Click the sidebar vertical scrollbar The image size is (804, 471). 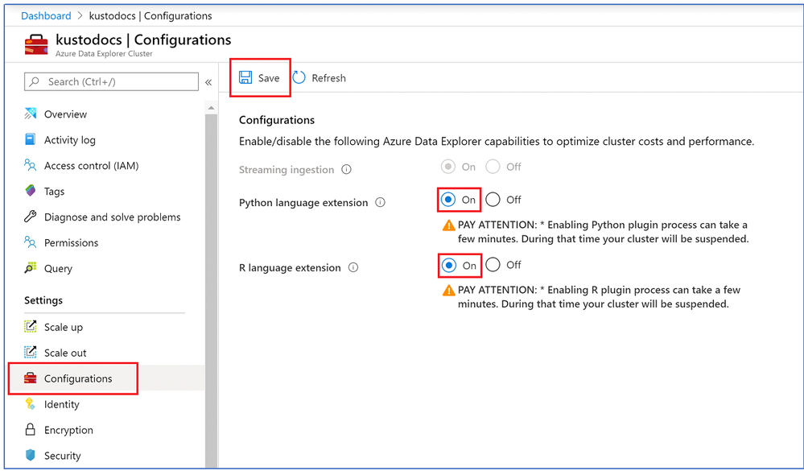click(x=212, y=282)
